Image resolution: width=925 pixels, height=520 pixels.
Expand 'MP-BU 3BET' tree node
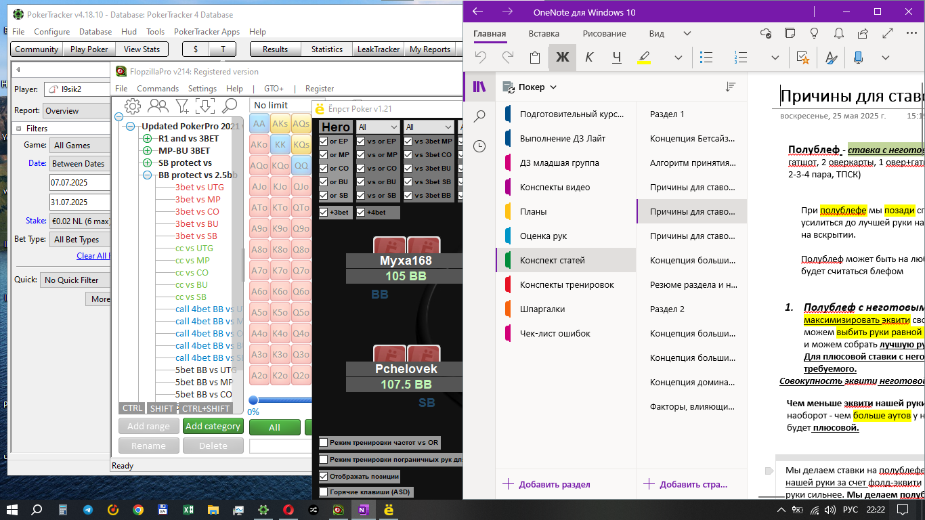(x=147, y=150)
